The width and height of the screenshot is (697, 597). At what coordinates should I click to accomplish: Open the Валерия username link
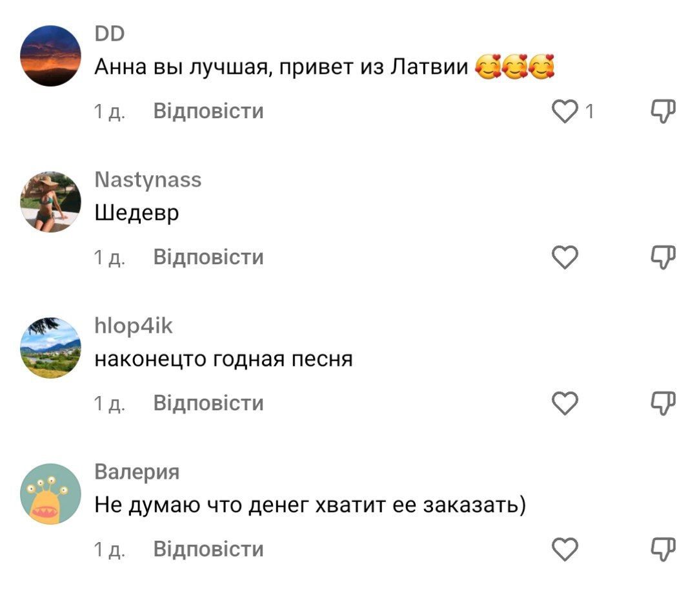click(137, 472)
